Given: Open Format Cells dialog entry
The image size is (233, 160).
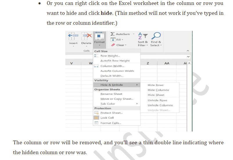Looking at the screenshot, I should coord(110,123).
